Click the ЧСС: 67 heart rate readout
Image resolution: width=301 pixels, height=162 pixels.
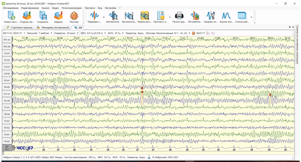coord(25,148)
